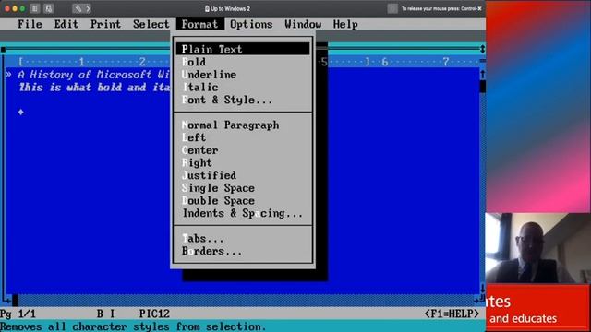Click the window maximize arrow icon
The image size is (591, 332).
click(482, 49)
